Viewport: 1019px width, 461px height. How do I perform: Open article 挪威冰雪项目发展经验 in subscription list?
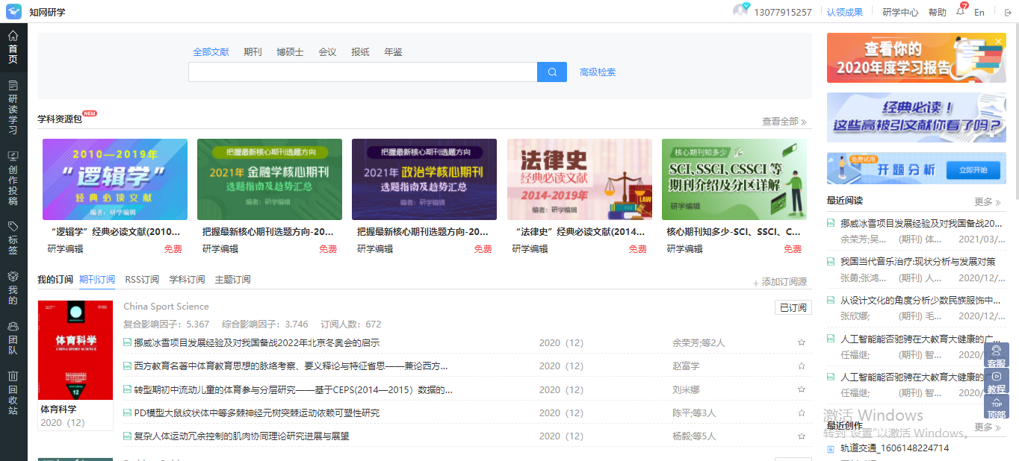click(x=257, y=343)
